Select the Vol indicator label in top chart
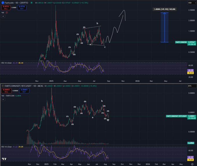197x166 pixels. coord(3,12)
